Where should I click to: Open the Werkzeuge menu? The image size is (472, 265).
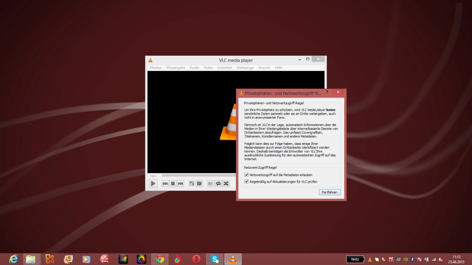[245, 68]
